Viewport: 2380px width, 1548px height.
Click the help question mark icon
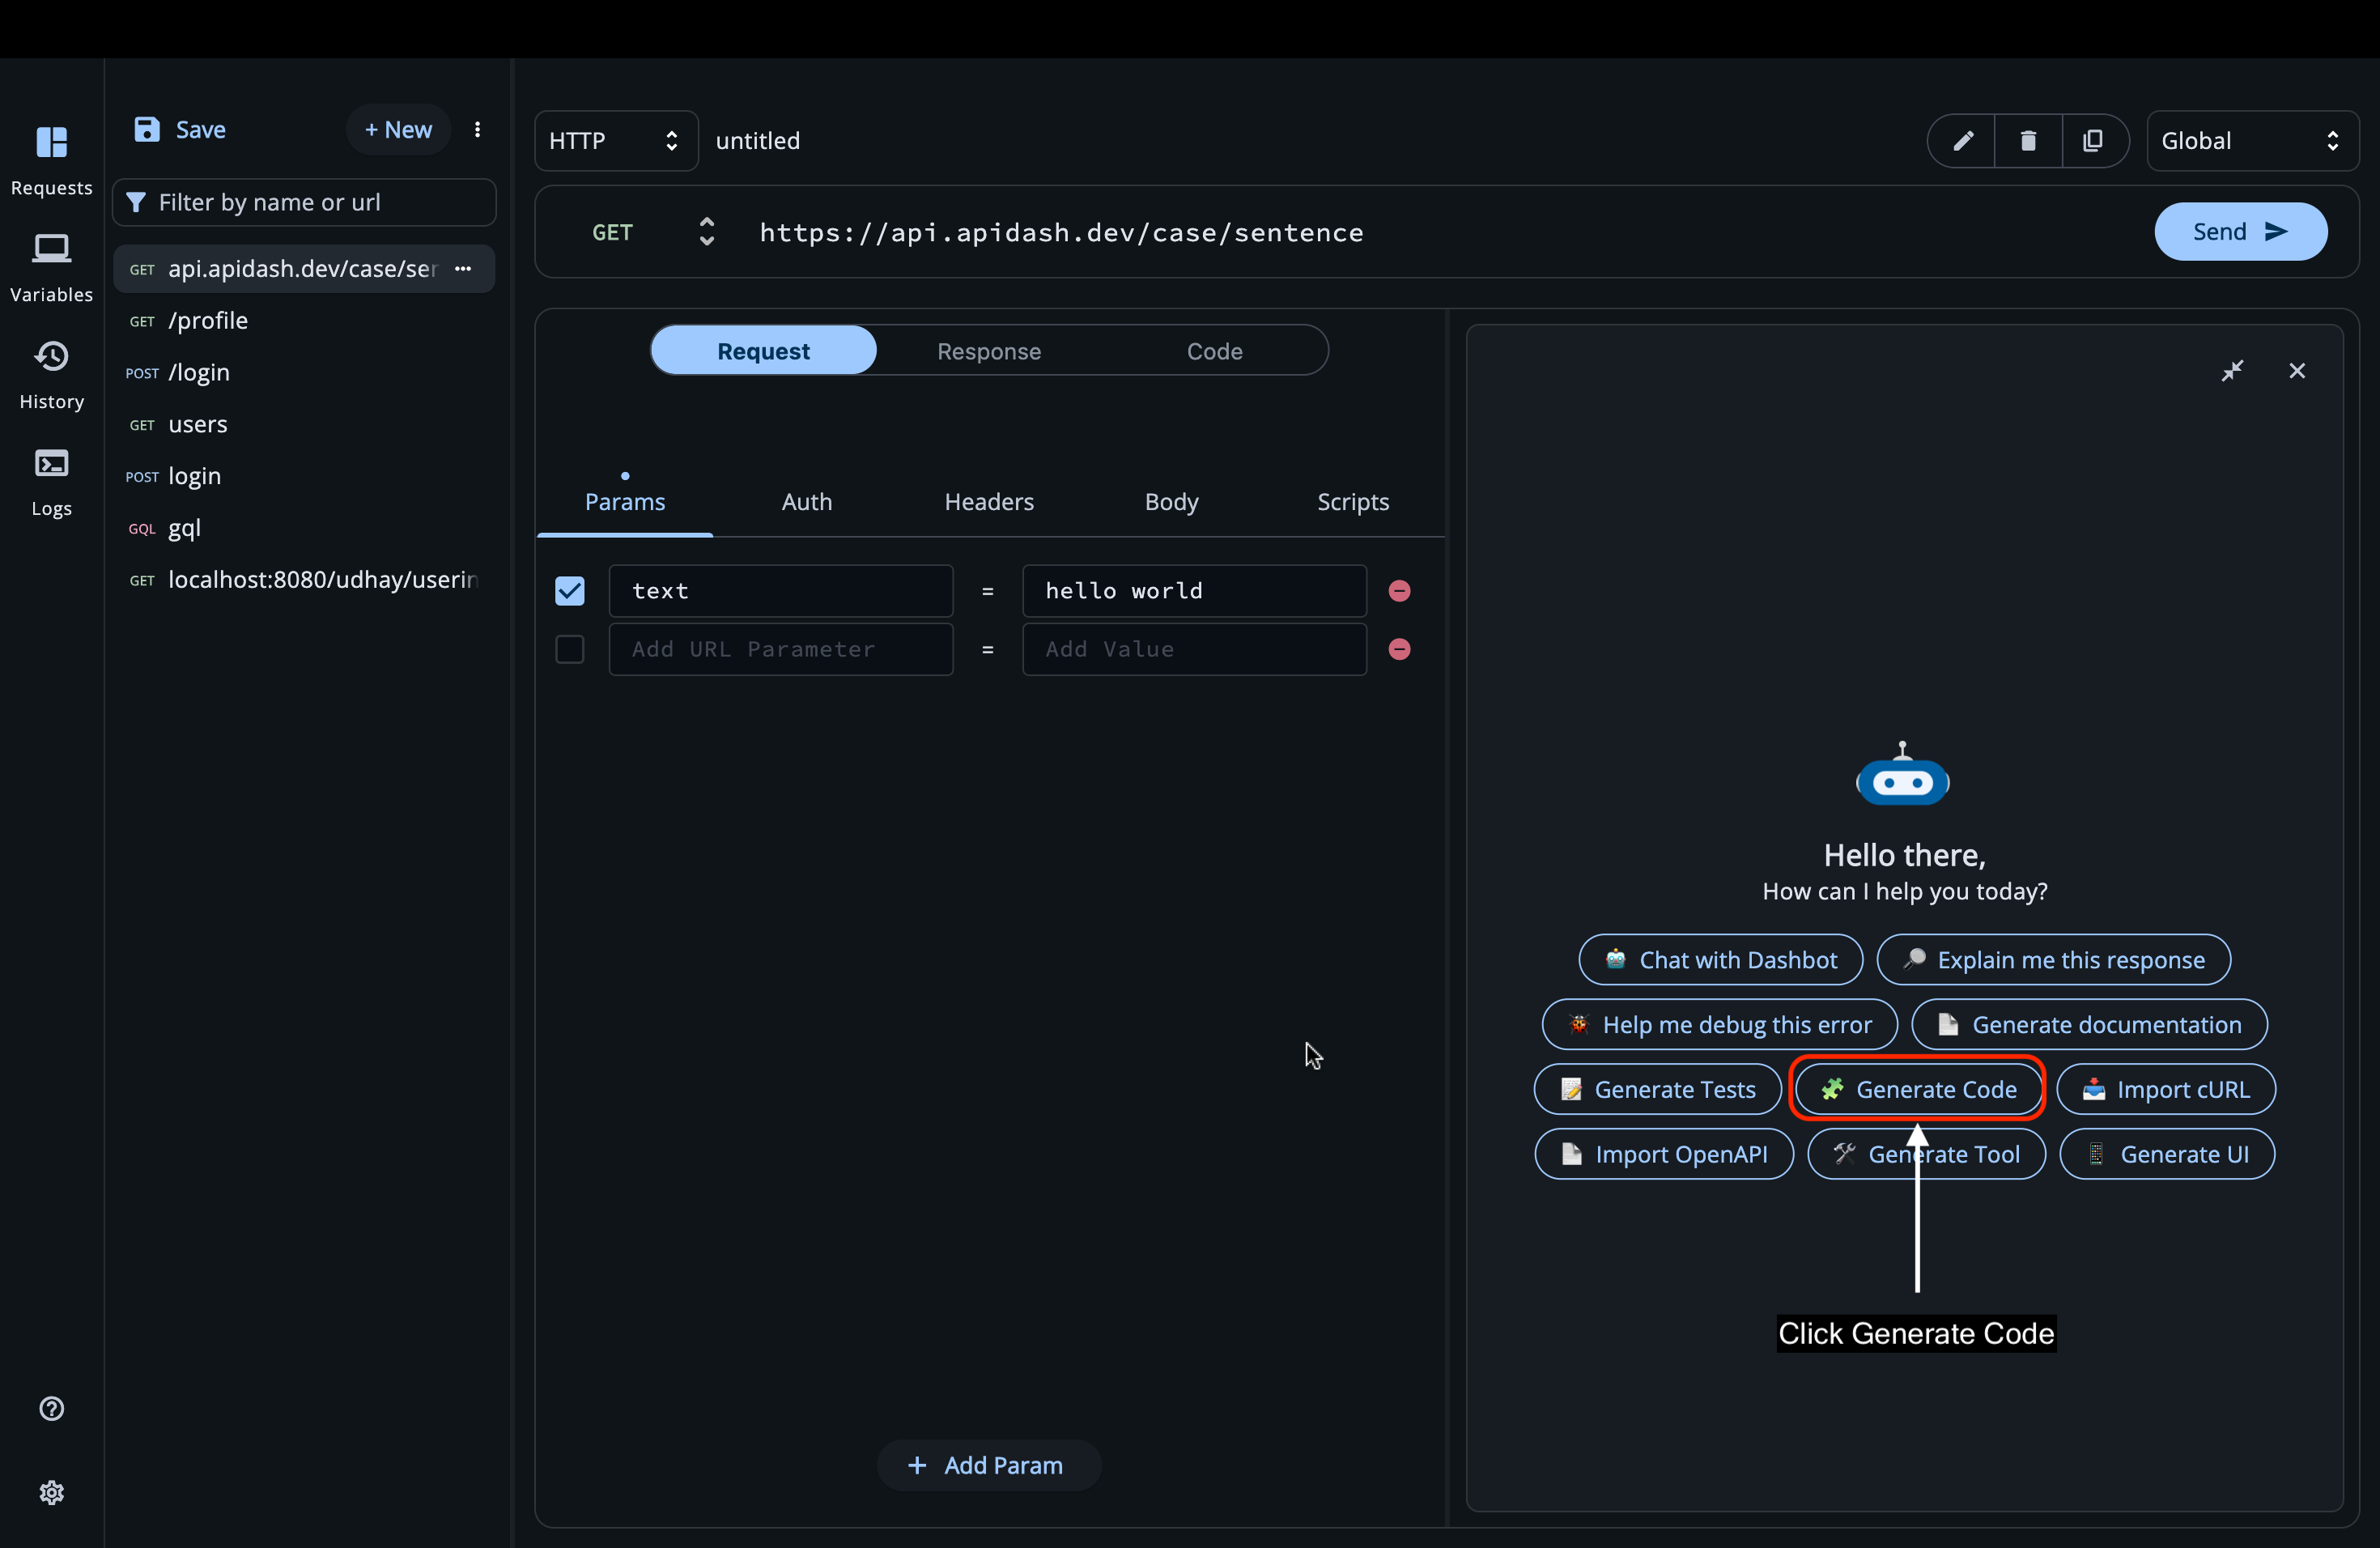52,1409
